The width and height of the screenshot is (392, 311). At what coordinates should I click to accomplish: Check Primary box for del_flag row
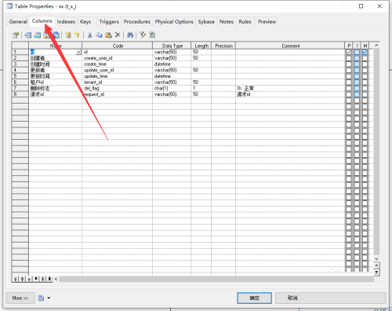click(x=349, y=88)
